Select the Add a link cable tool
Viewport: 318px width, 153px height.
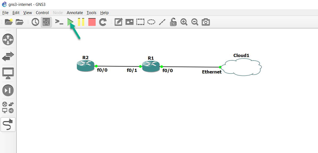[x=8, y=124]
